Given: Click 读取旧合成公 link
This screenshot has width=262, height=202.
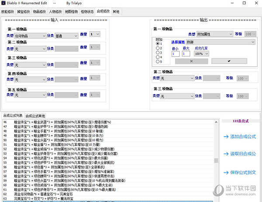Looking at the screenshot, I should (240, 154).
